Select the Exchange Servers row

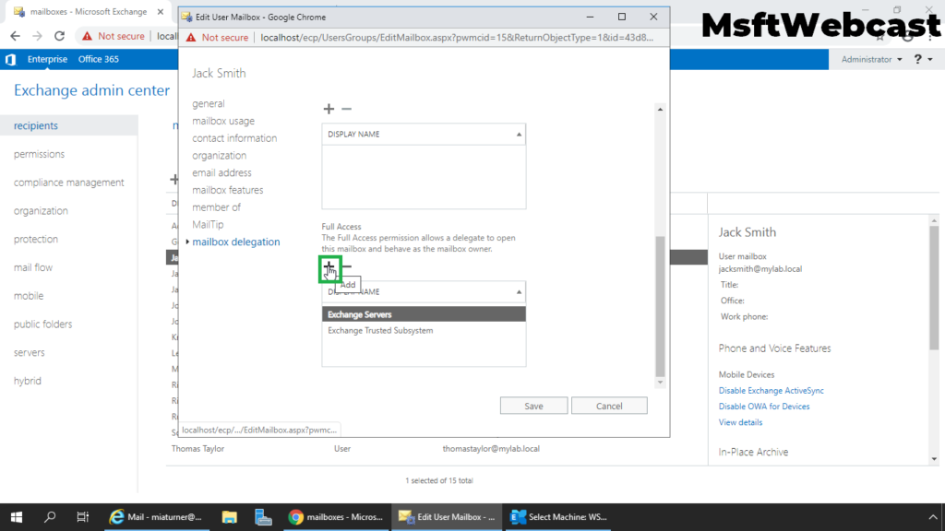coord(424,314)
